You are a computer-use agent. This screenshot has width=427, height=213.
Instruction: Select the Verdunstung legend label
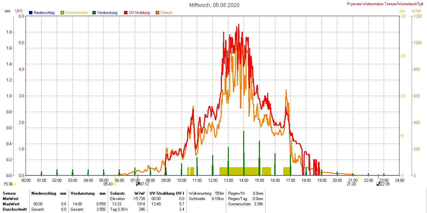click(x=107, y=13)
